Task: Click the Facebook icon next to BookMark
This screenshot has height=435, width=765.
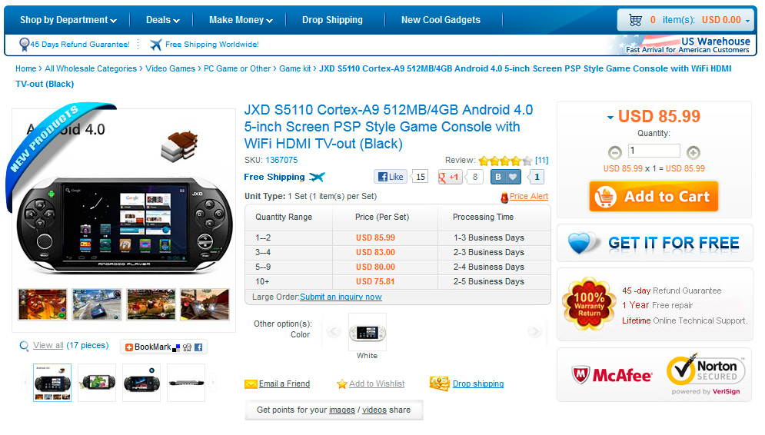Action: 198,347
